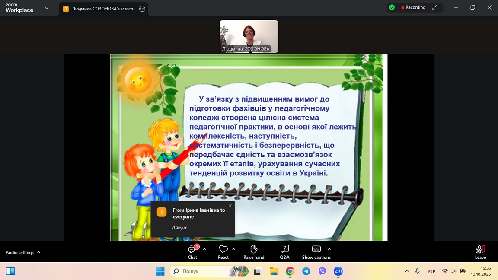Raise hand in the meeting
The image size is (498, 280).
(x=254, y=252)
